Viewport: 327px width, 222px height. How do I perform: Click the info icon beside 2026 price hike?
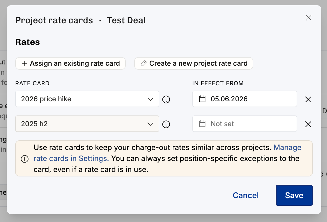click(x=166, y=99)
